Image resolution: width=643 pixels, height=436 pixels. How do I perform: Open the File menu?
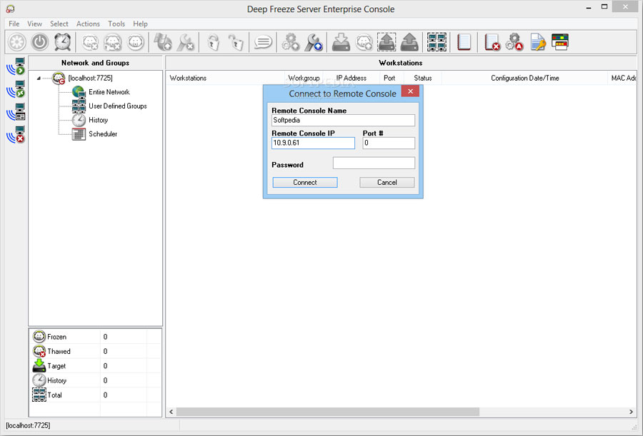coord(14,24)
